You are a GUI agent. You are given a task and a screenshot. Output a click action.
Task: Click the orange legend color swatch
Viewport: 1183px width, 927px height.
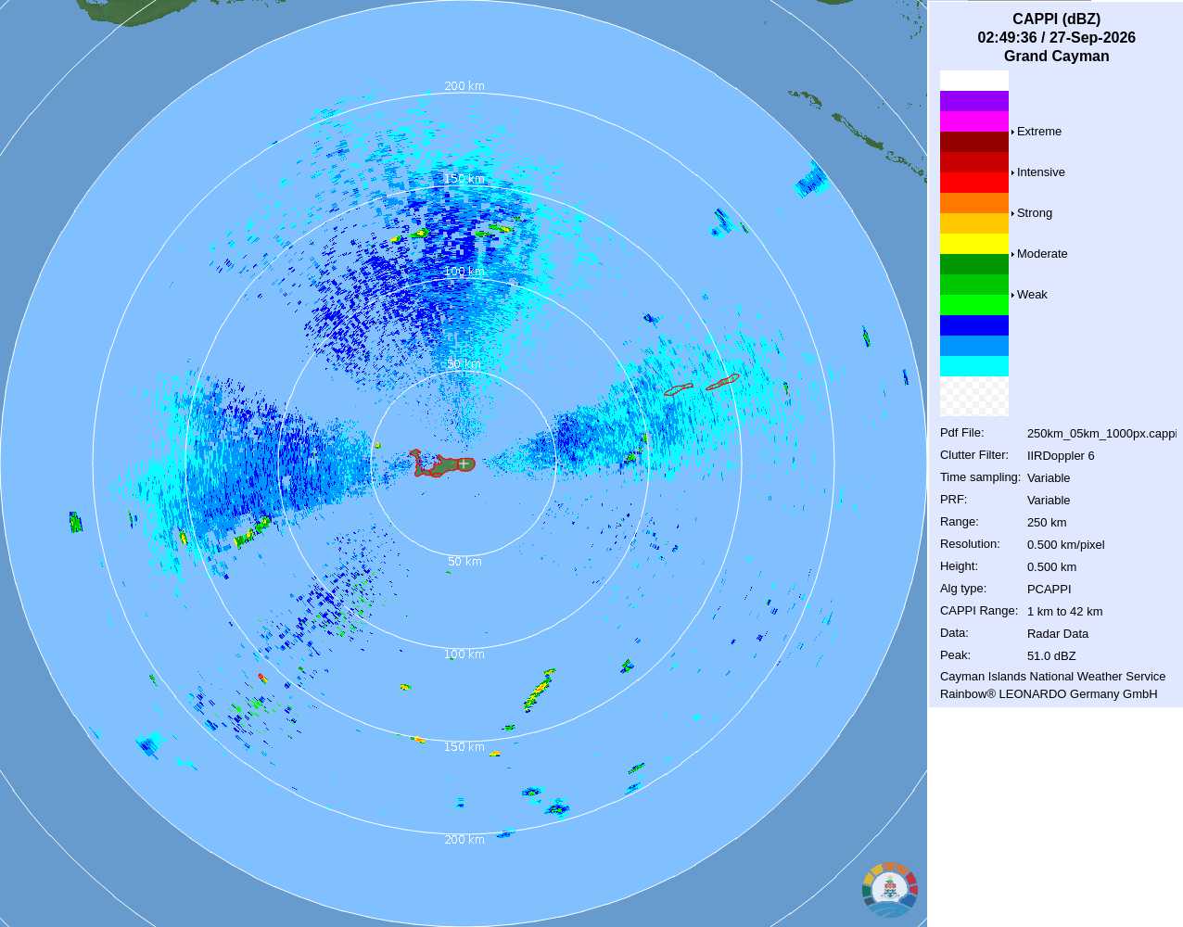(x=974, y=203)
